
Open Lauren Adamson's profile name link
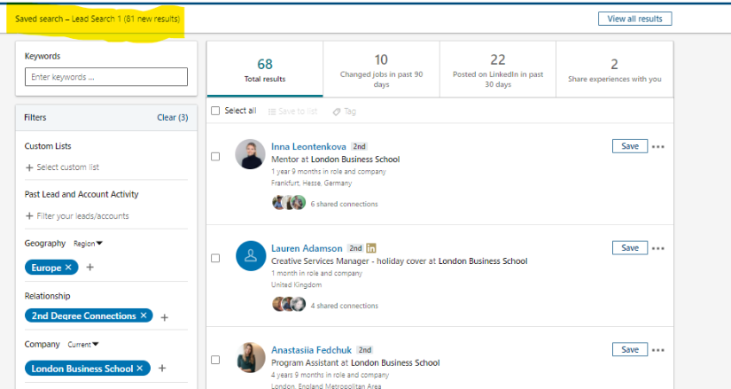pyautogui.click(x=307, y=248)
